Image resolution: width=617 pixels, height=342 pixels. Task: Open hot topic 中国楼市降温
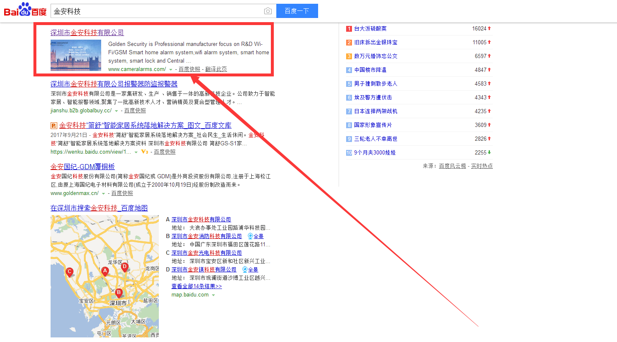click(x=370, y=70)
